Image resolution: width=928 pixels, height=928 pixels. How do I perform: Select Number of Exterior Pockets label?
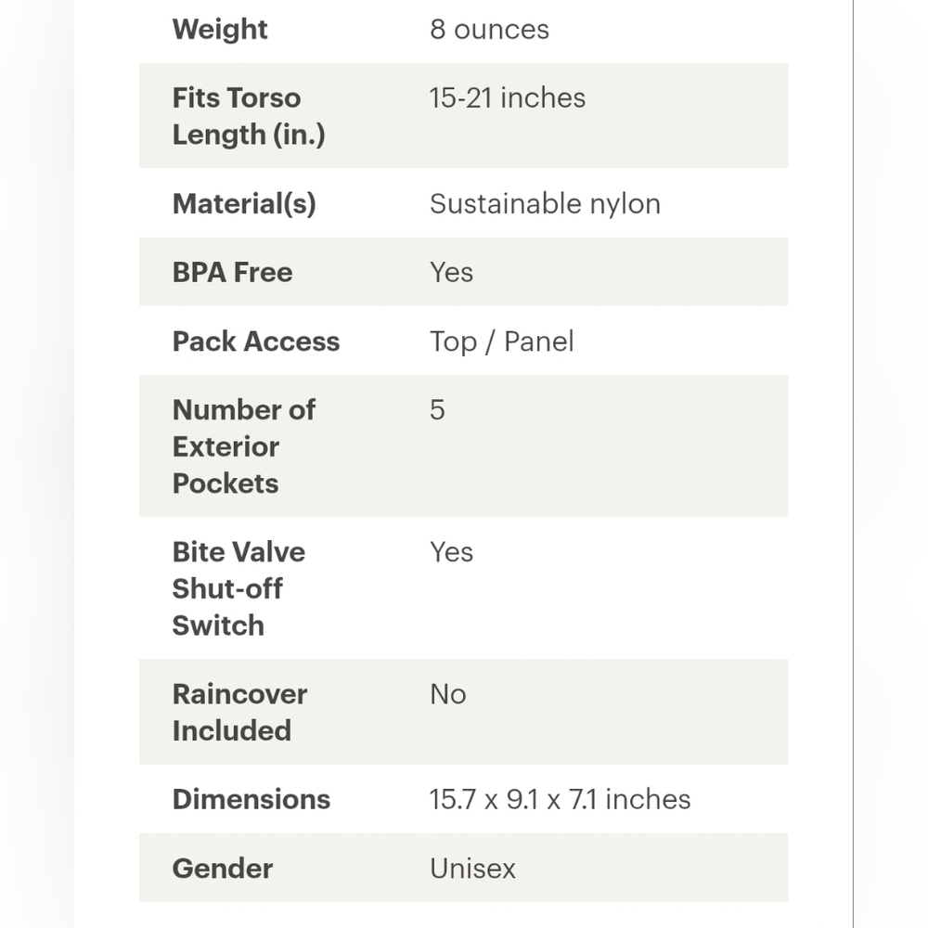click(x=244, y=446)
